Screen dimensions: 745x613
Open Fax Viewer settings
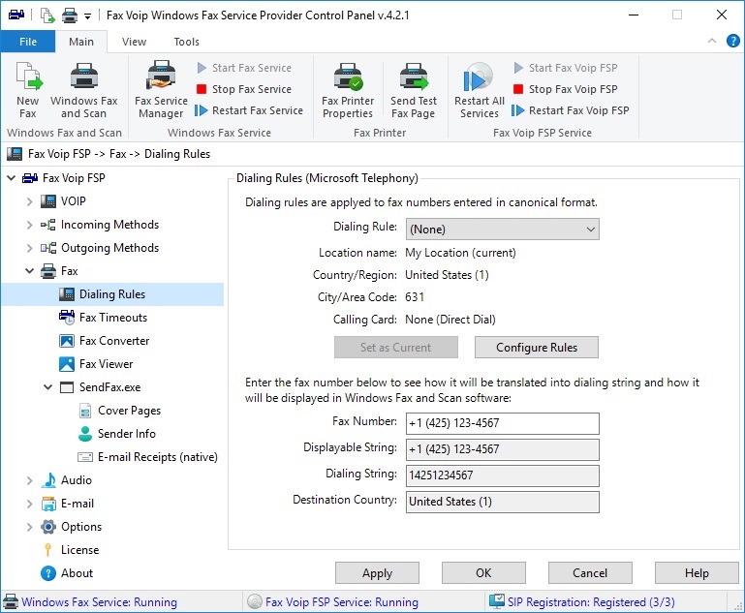coord(96,364)
